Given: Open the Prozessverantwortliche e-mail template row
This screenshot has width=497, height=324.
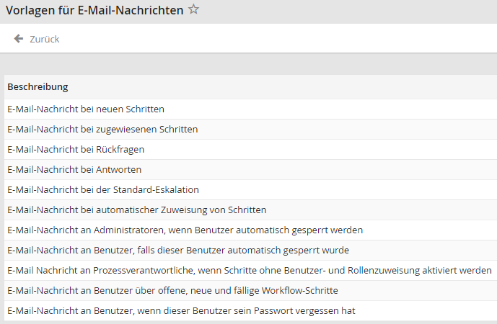Looking at the screenshot, I should click(x=250, y=271).
